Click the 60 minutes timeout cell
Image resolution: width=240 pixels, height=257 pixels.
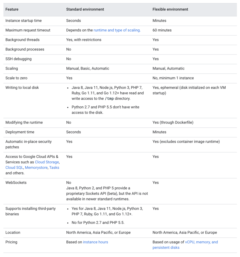pyautogui.click(x=162, y=30)
